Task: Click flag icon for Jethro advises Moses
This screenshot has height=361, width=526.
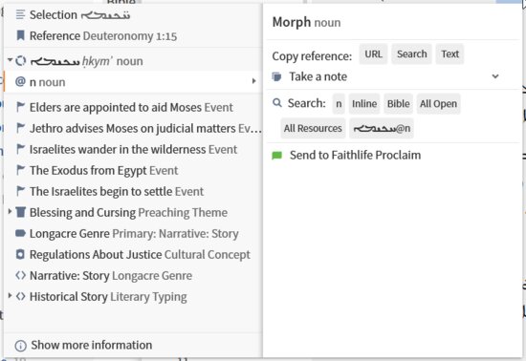Action: click(x=20, y=128)
